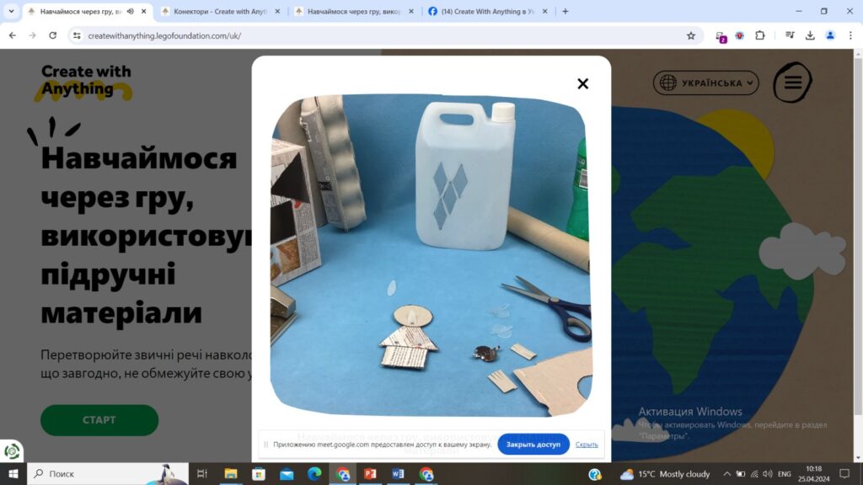Image resolution: width=863 pixels, height=485 pixels.
Task: Expand the tab search chevron
Action: pyautogui.click(x=11, y=12)
